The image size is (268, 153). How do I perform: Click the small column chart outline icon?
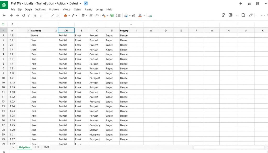pos(133,15)
